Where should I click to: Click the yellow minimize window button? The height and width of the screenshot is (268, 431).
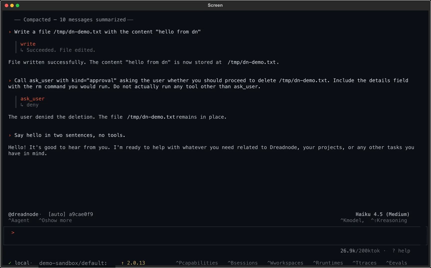click(x=12, y=5)
